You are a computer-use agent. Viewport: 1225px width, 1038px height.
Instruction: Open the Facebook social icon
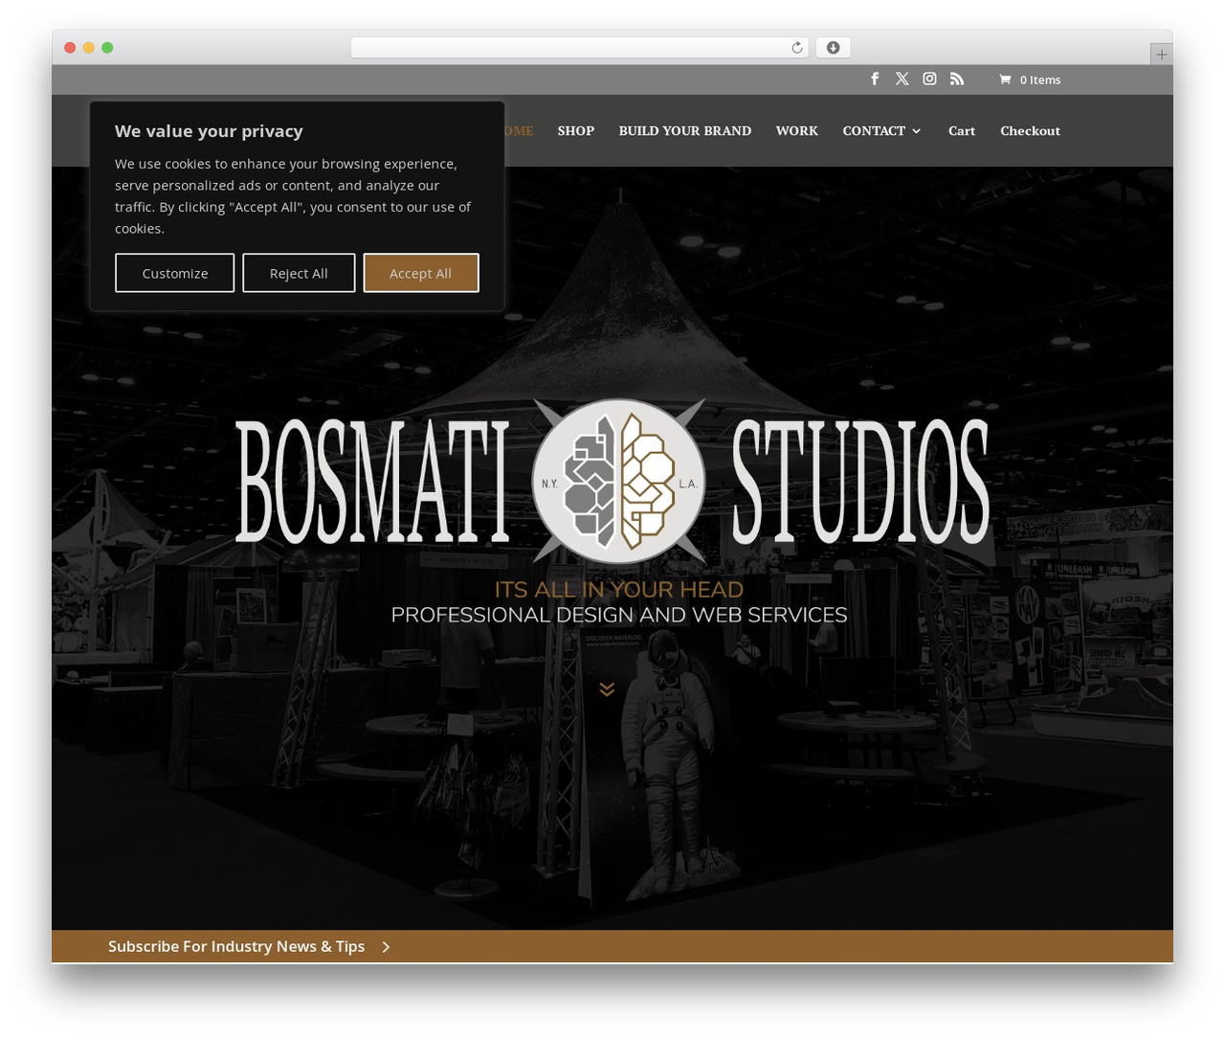(x=875, y=79)
